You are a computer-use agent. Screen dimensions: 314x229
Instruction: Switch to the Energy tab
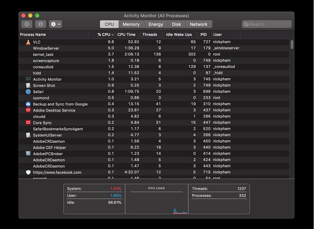coord(155,24)
